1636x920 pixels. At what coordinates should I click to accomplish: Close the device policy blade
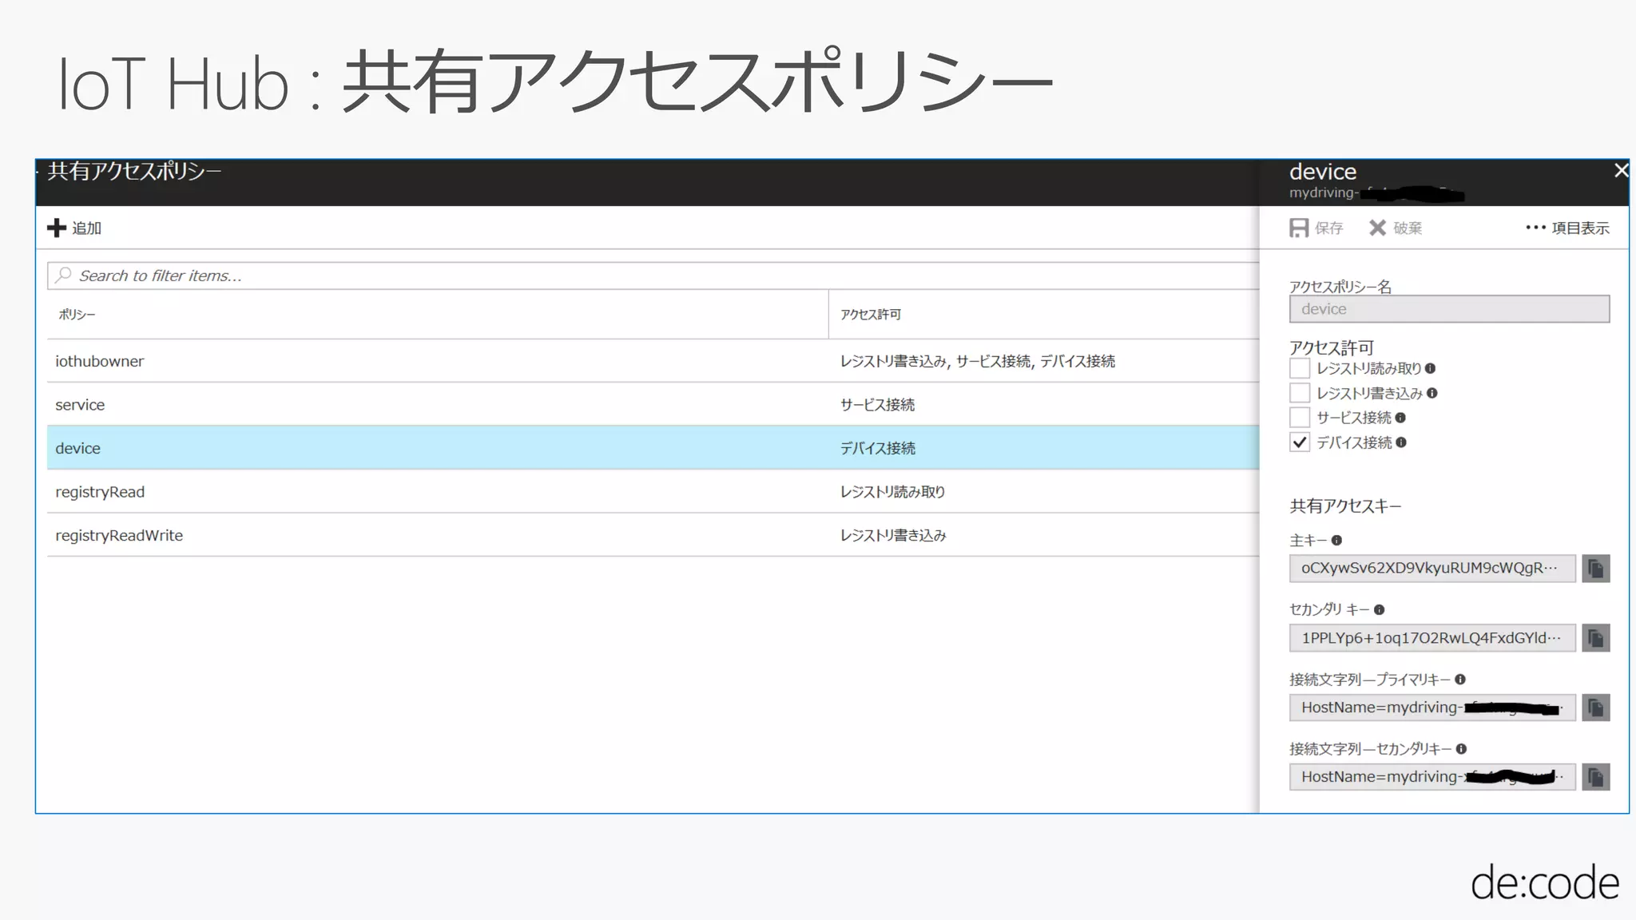tap(1620, 171)
